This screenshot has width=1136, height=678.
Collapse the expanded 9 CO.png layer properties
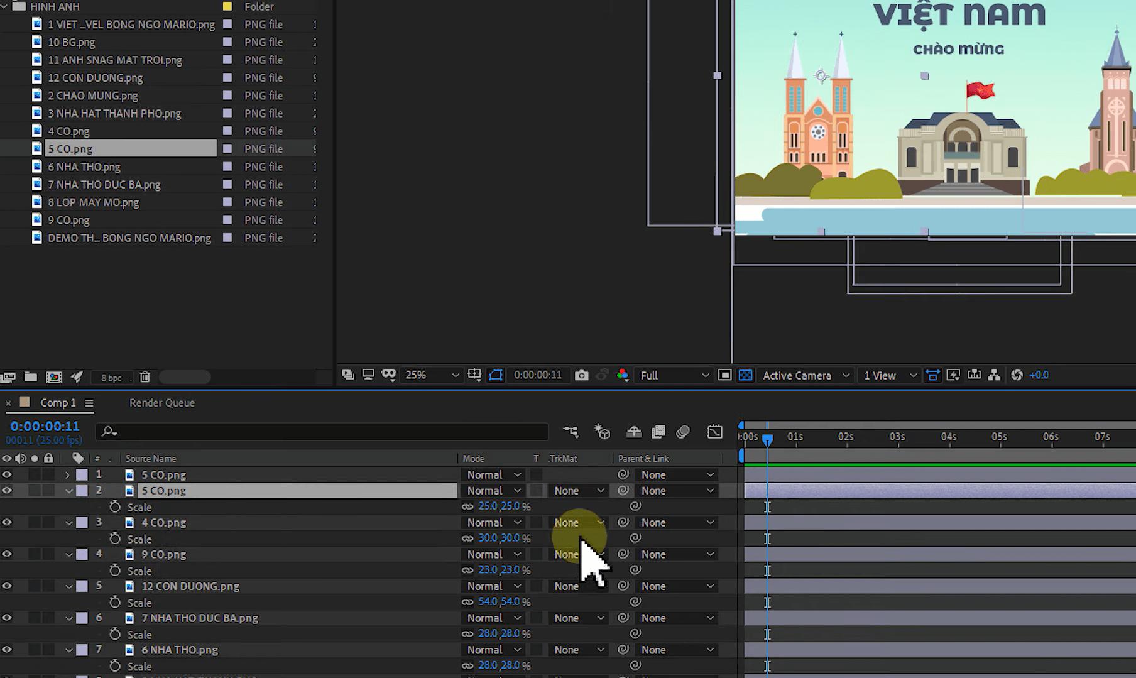coord(69,554)
